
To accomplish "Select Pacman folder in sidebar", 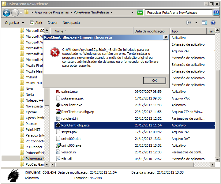I will (x=28, y=124).
